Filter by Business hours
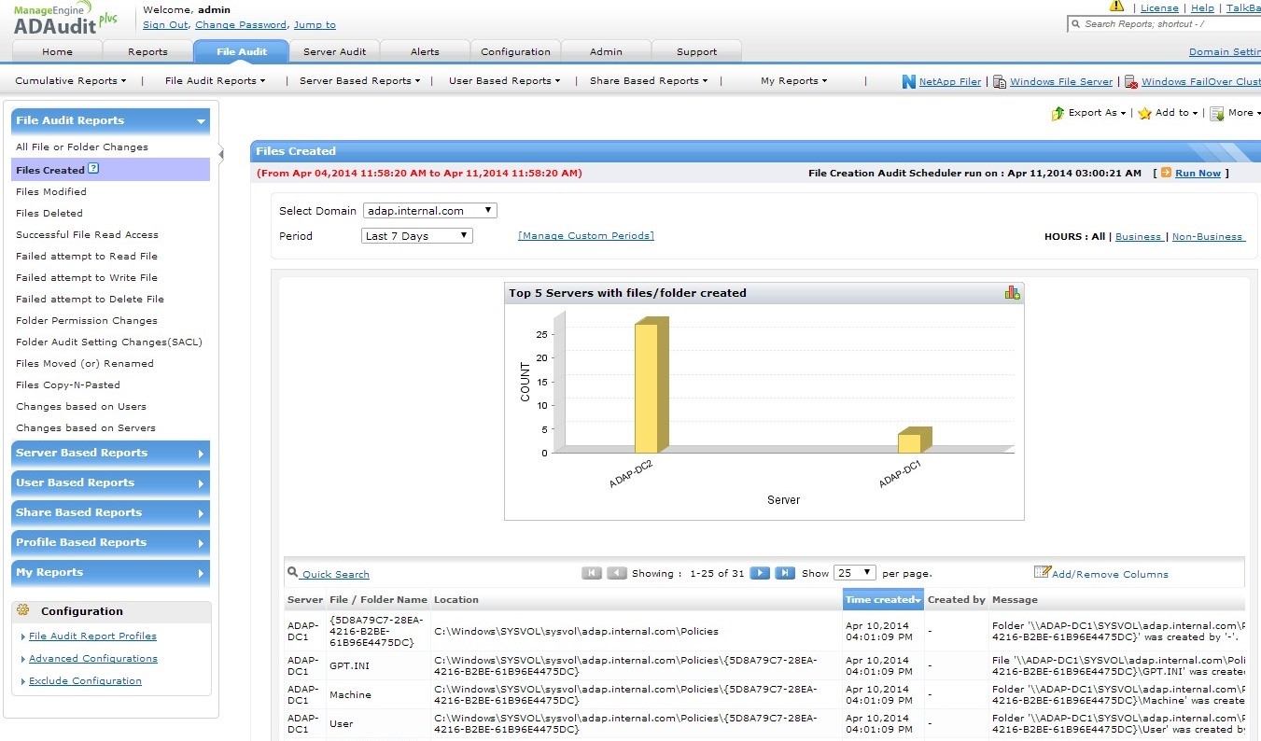The image size is (1261, 741). [x=1138, y=237]
